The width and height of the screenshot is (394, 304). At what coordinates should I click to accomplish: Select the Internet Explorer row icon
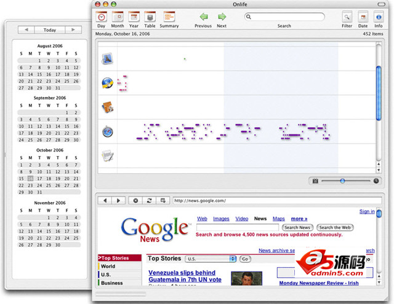click(108, 83)
